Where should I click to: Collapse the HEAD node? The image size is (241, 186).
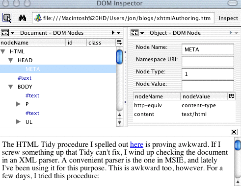tap(11, 61)
